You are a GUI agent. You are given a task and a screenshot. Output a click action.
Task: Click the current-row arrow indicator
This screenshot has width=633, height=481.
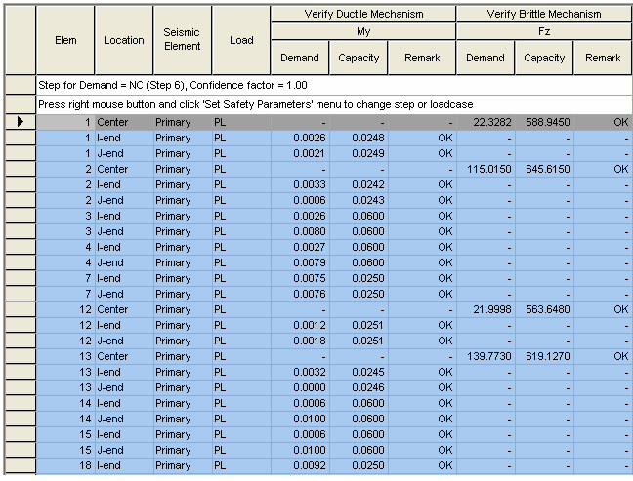(x=20, y=122)
